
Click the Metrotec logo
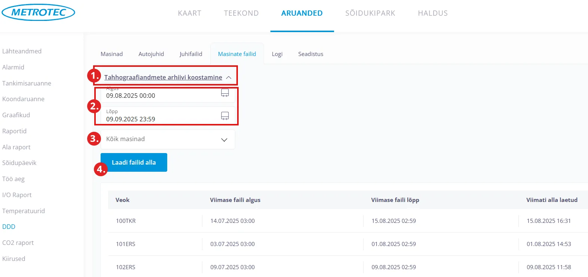[38, 12]
